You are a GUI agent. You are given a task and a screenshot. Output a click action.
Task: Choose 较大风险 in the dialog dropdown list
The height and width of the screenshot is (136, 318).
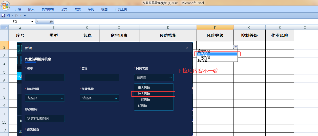coord(144,94)
